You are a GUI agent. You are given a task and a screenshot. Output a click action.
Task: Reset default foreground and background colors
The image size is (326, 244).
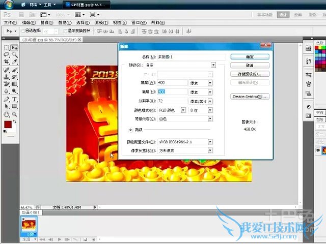tap(5, 131)
